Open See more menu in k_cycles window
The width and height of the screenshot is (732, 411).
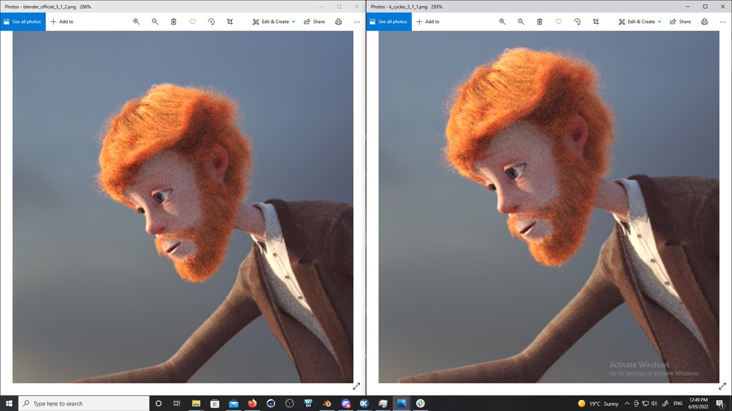(723, 21)
